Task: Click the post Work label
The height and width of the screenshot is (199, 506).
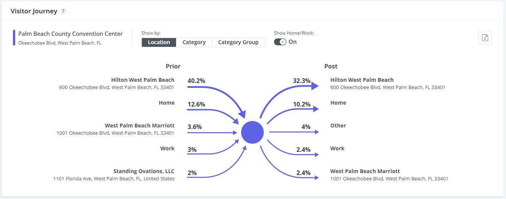Action: 337,148
